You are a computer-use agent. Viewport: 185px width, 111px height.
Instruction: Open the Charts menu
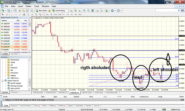pos(28,6)
